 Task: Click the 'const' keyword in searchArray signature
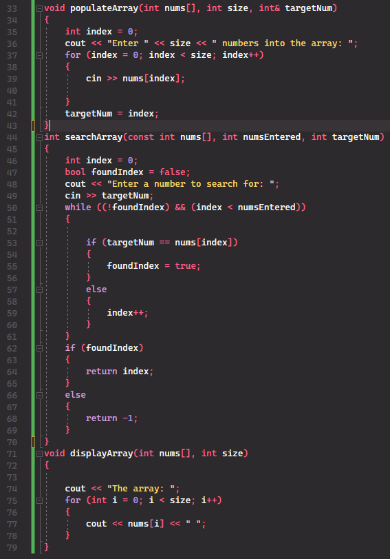point(140,137)
